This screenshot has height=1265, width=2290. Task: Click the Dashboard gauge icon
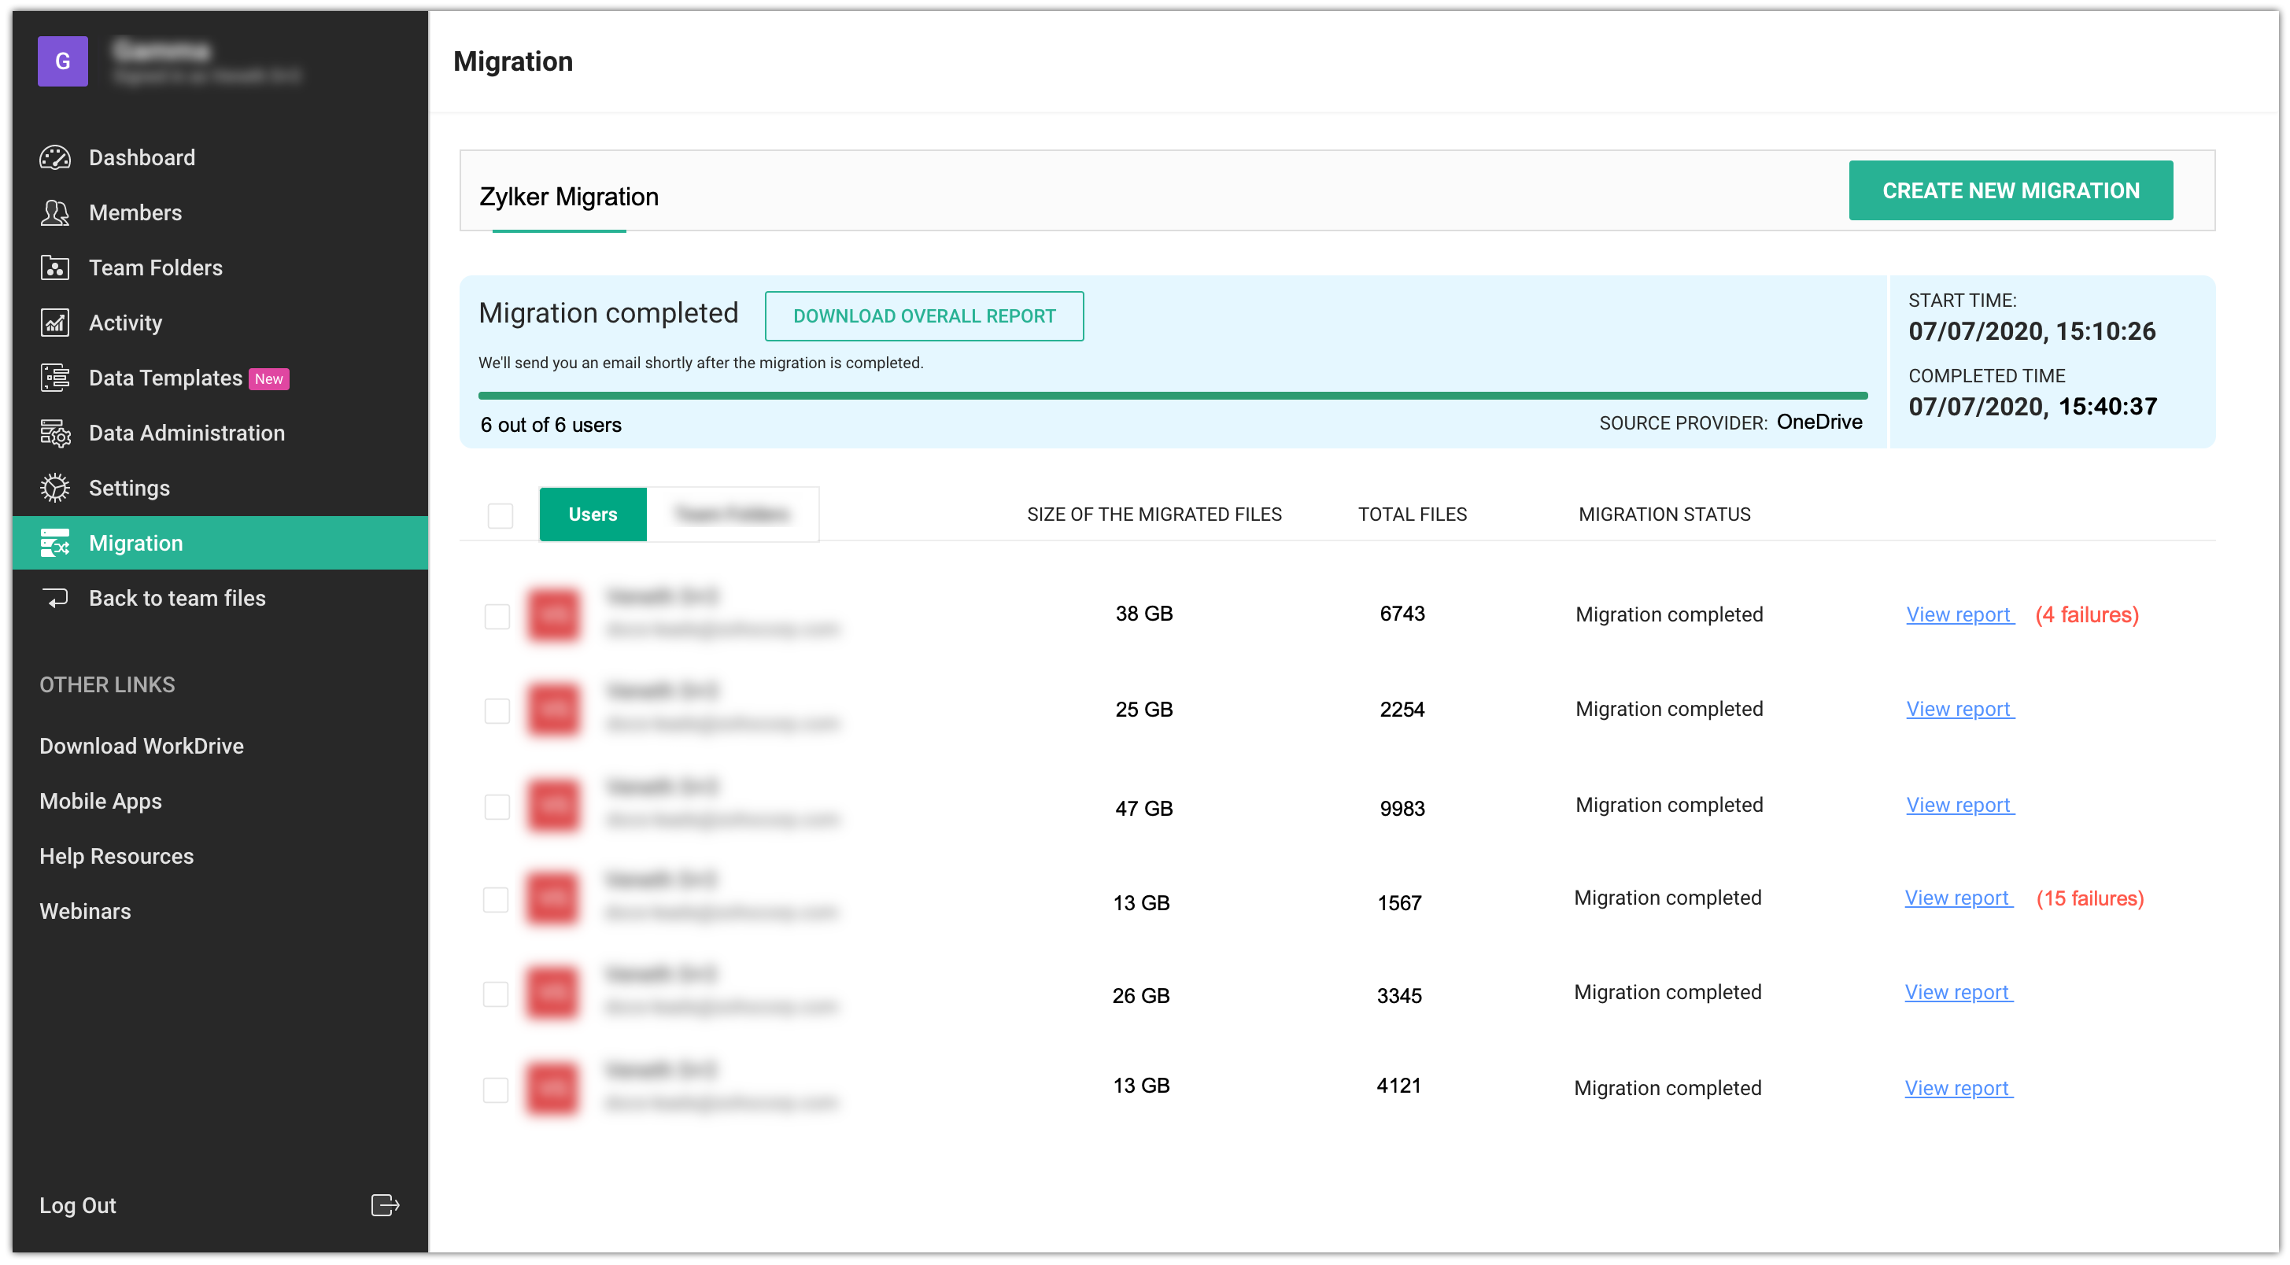[55, 157]
